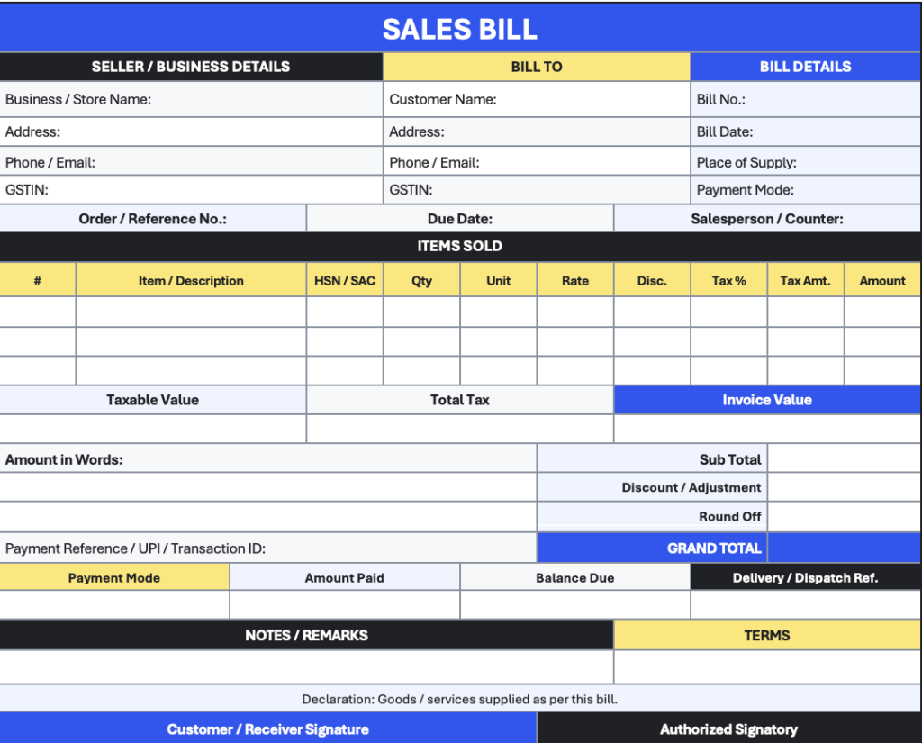
Task: Select the Amount column header
Action: click(882, 280)
